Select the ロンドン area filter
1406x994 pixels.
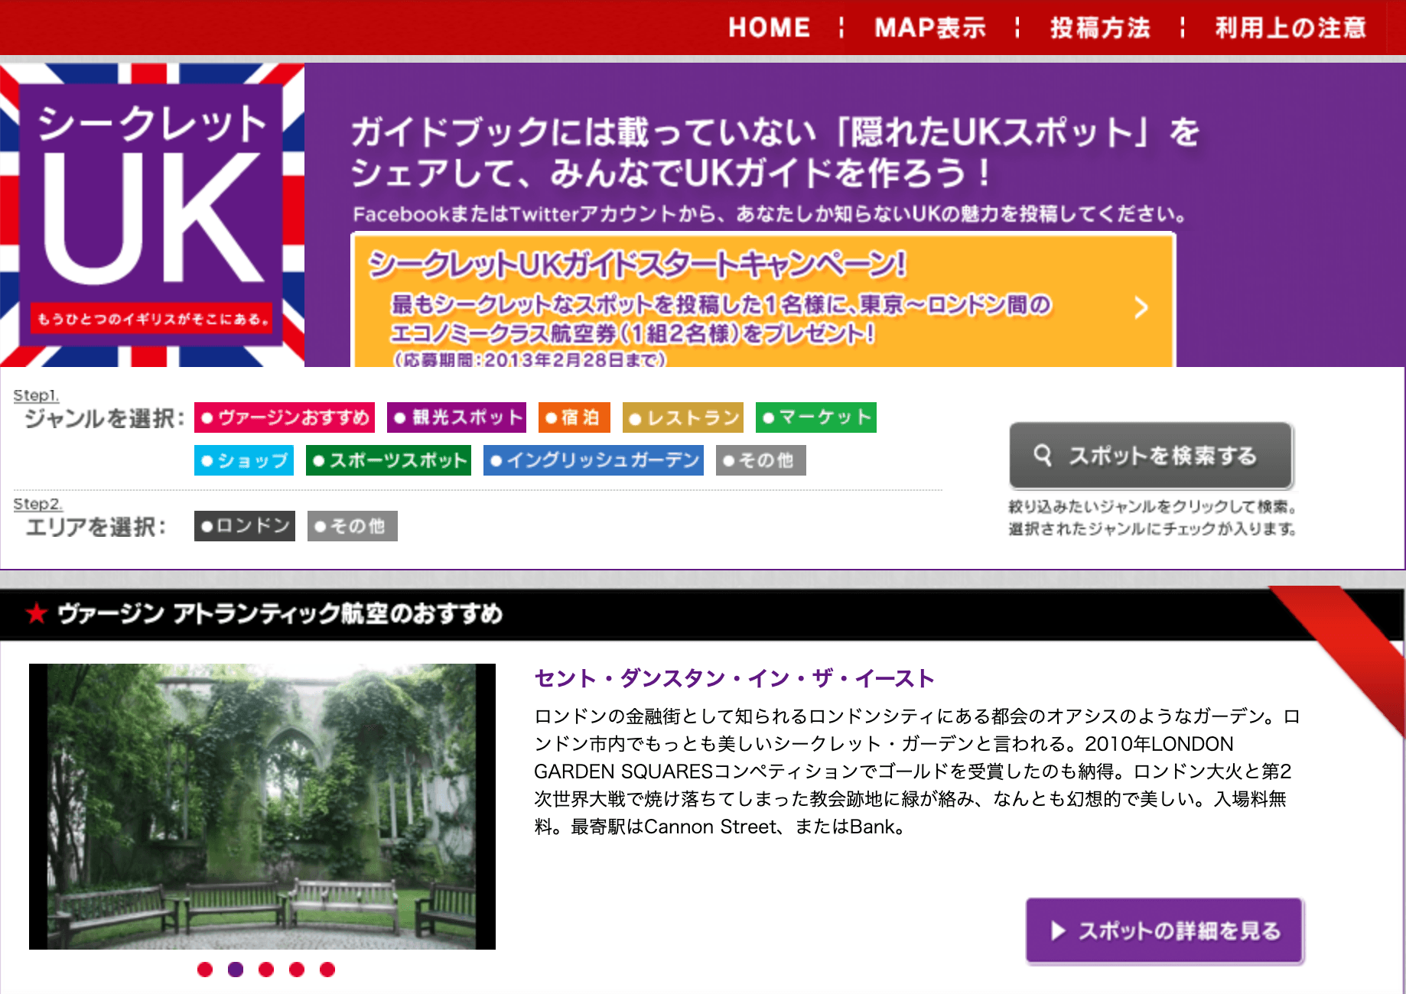point(245,526)
